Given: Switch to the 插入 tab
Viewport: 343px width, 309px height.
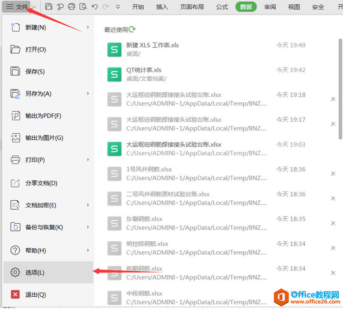Looking at the screenshot, I should pos(162,7).
